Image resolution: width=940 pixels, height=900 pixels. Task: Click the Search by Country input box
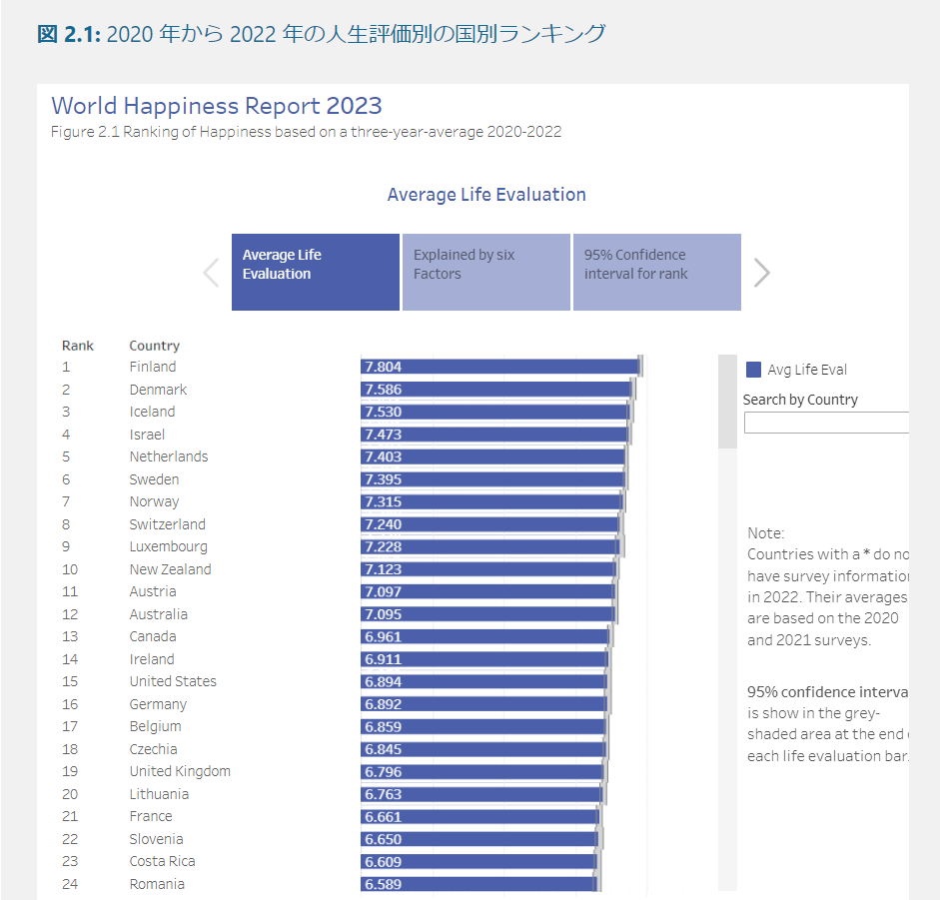click(x=826, y=423)
